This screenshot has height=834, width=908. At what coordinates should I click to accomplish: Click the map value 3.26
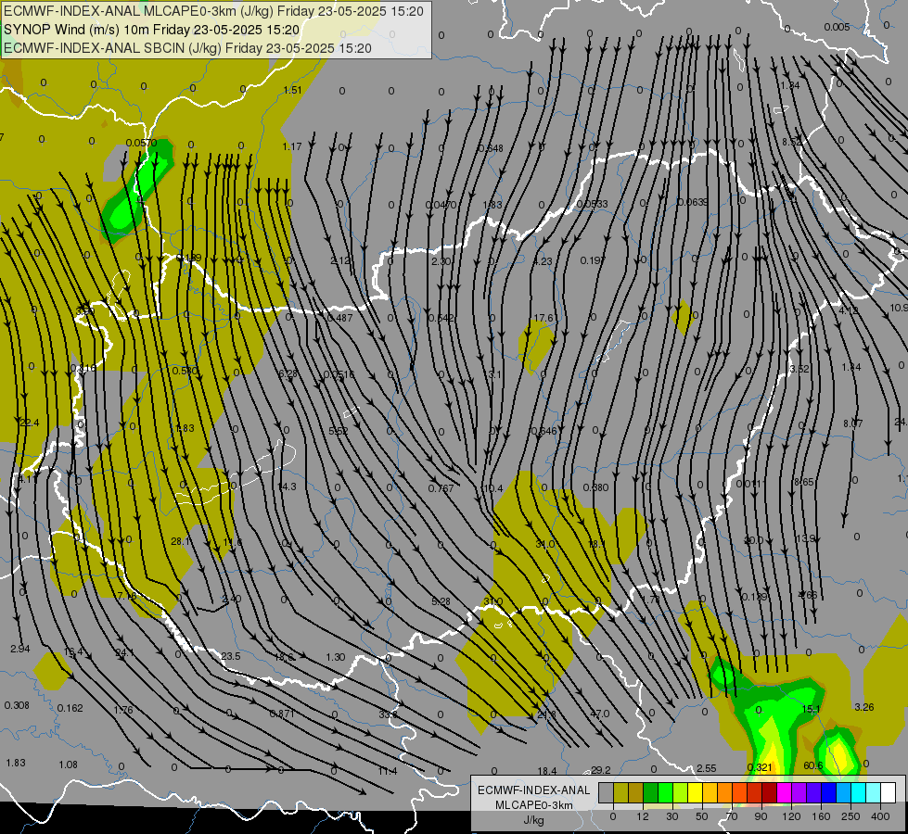[864, 707]
